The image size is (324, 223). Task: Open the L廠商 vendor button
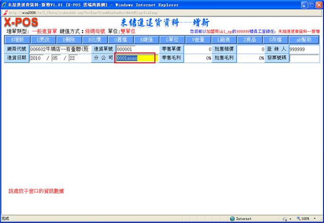(224, 40)
